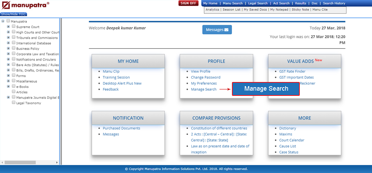This screenshot has height=173, width=372.
Task: Open the GST Rate Finder link
Action: click(292, 71)
